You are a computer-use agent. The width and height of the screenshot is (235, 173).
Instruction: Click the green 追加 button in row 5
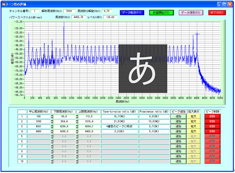click(178, 136)
